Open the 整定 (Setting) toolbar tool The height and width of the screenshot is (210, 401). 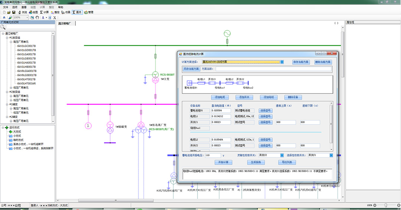55,12
